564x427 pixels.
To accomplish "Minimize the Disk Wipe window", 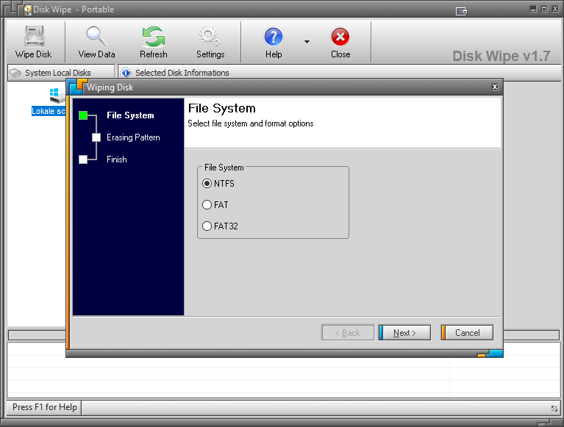I will [533, 9].
